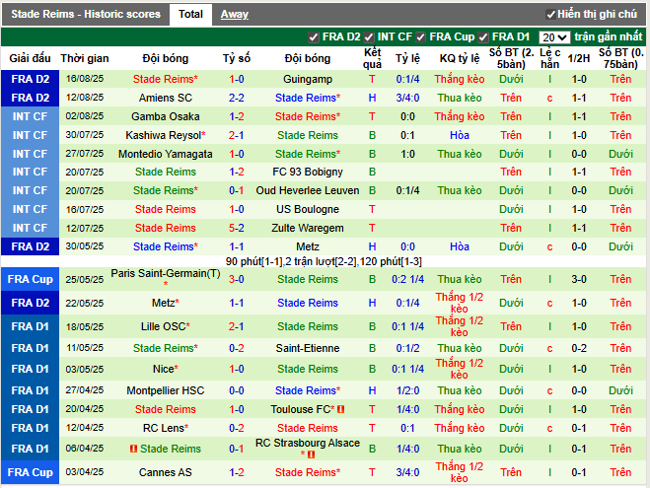This screenshot has width=650, height=488.
Task: Click the Kết quả column header
Action: coord(372,58)
